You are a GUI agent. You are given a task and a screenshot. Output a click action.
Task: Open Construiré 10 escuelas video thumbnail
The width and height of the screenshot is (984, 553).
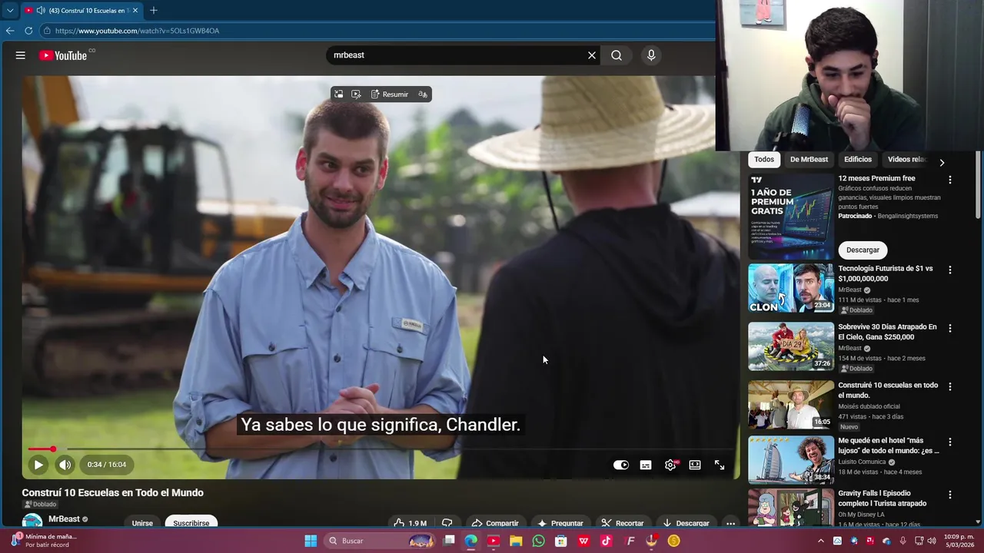click(791, 405)
